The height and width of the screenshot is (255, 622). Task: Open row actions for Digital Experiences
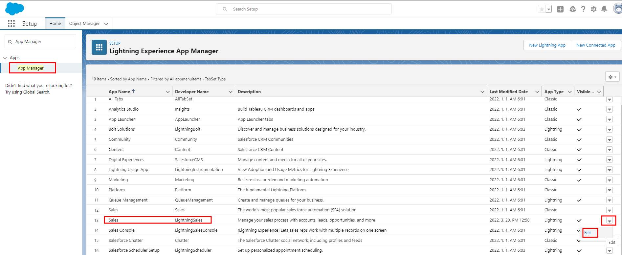(x=610, y=160)
